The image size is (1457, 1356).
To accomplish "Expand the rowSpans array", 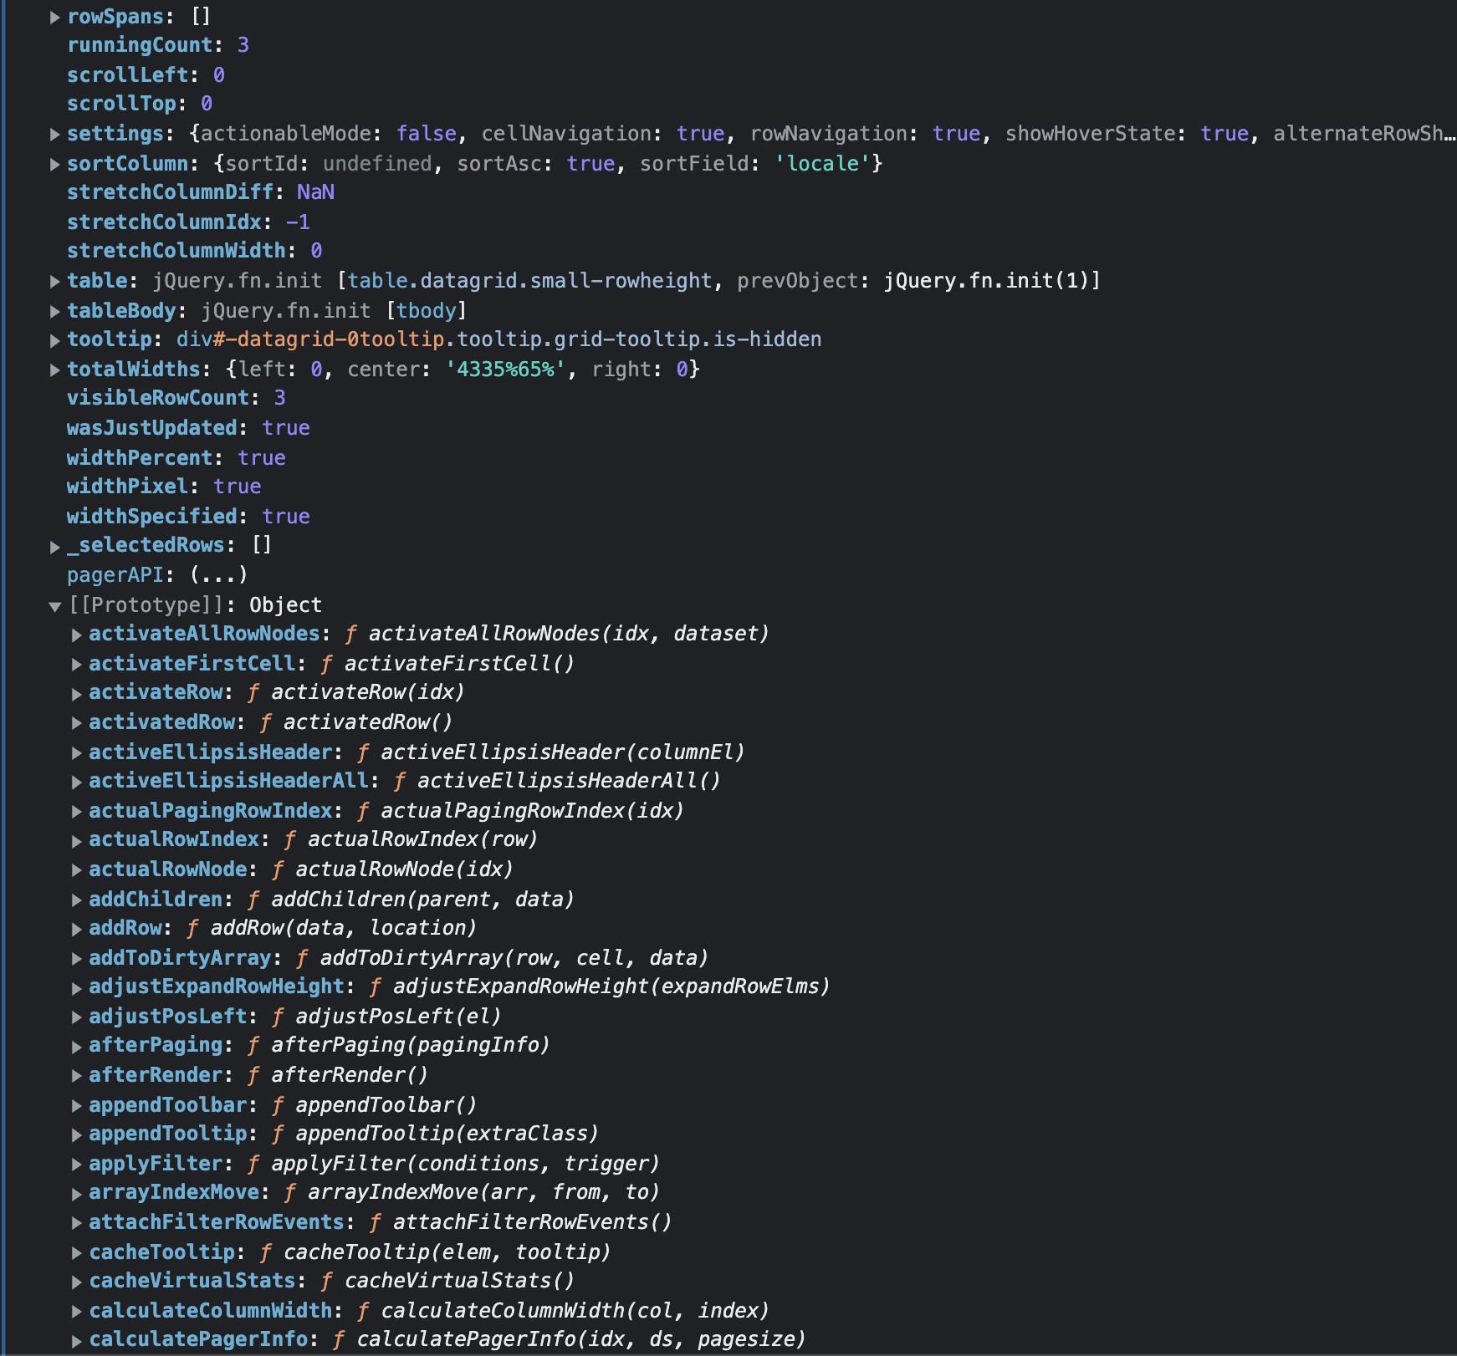I will coord(55,17).
